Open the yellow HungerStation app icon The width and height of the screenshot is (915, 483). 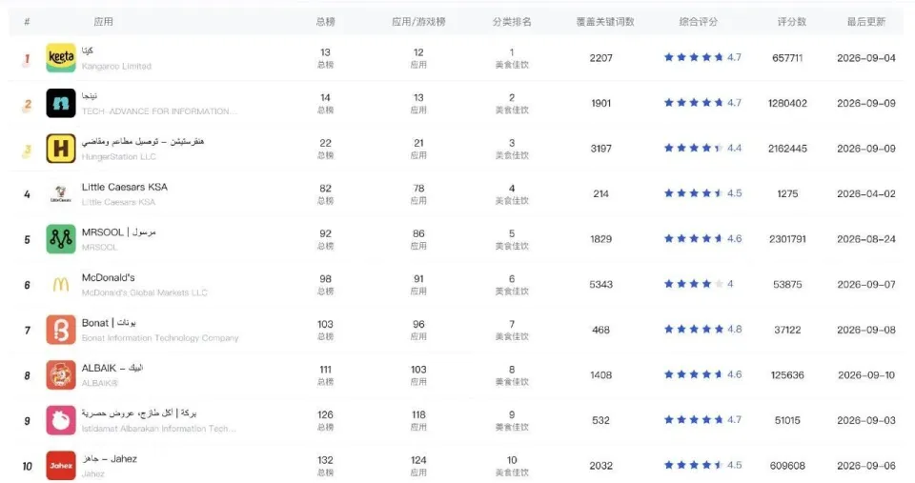point(61,149)
